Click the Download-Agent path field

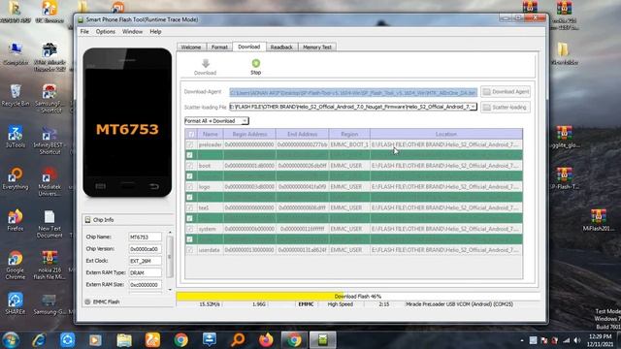[353, 92]
